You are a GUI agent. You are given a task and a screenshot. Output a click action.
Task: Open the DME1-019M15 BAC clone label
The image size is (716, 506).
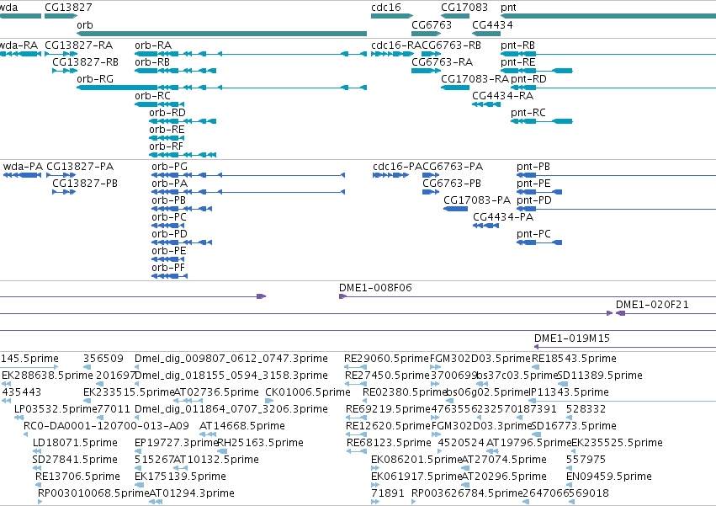click(571, 338)
